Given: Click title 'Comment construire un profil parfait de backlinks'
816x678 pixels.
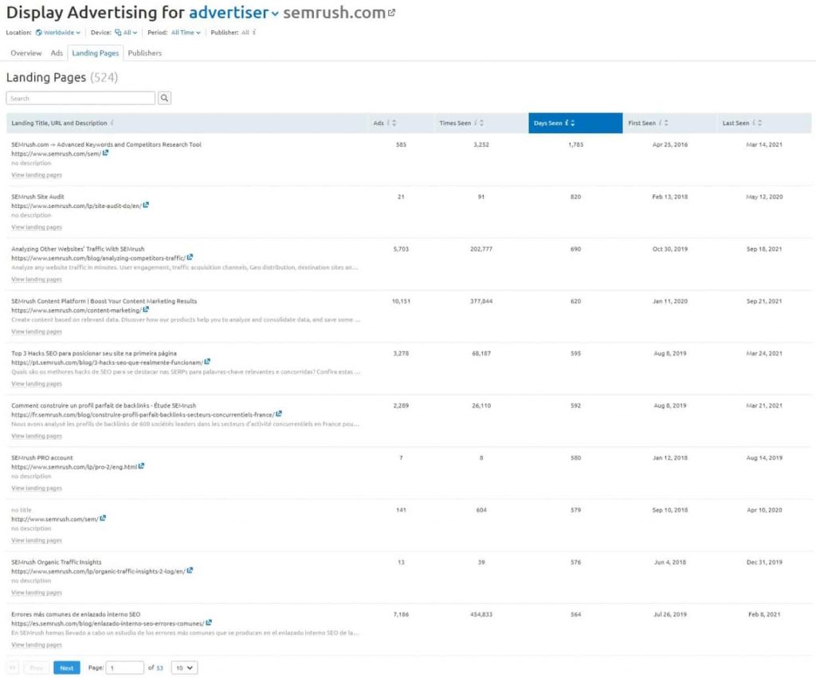Looking at the screenshot, I should [104, 406].
